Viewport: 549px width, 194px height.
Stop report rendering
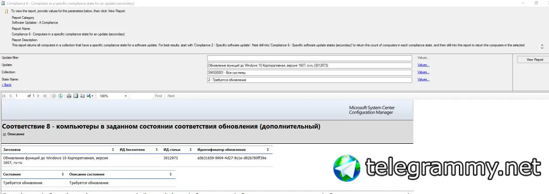pos(54,96)
